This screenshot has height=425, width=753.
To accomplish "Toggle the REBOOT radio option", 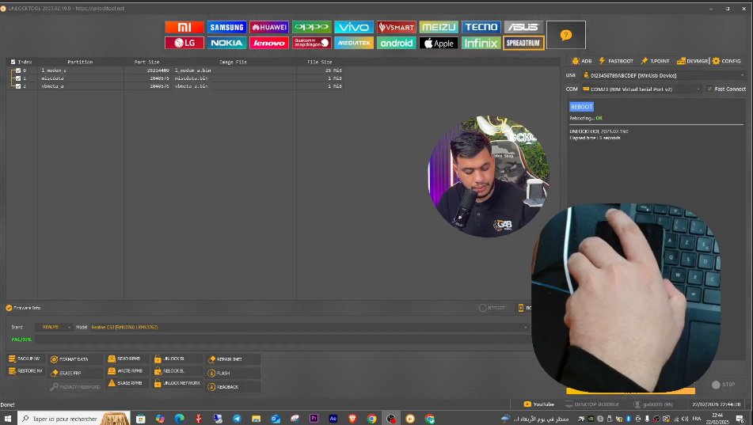I will pyautogui.click(x=483, y=308).
